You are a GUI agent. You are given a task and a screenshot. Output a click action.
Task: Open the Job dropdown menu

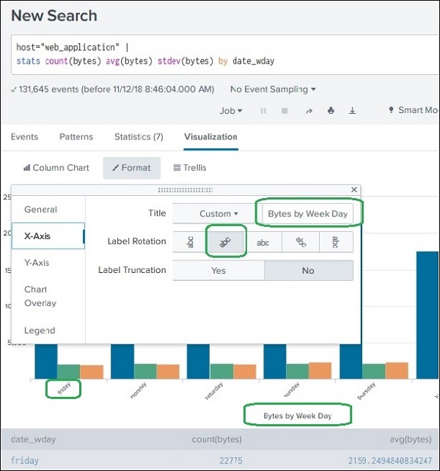tap(231, 111)
